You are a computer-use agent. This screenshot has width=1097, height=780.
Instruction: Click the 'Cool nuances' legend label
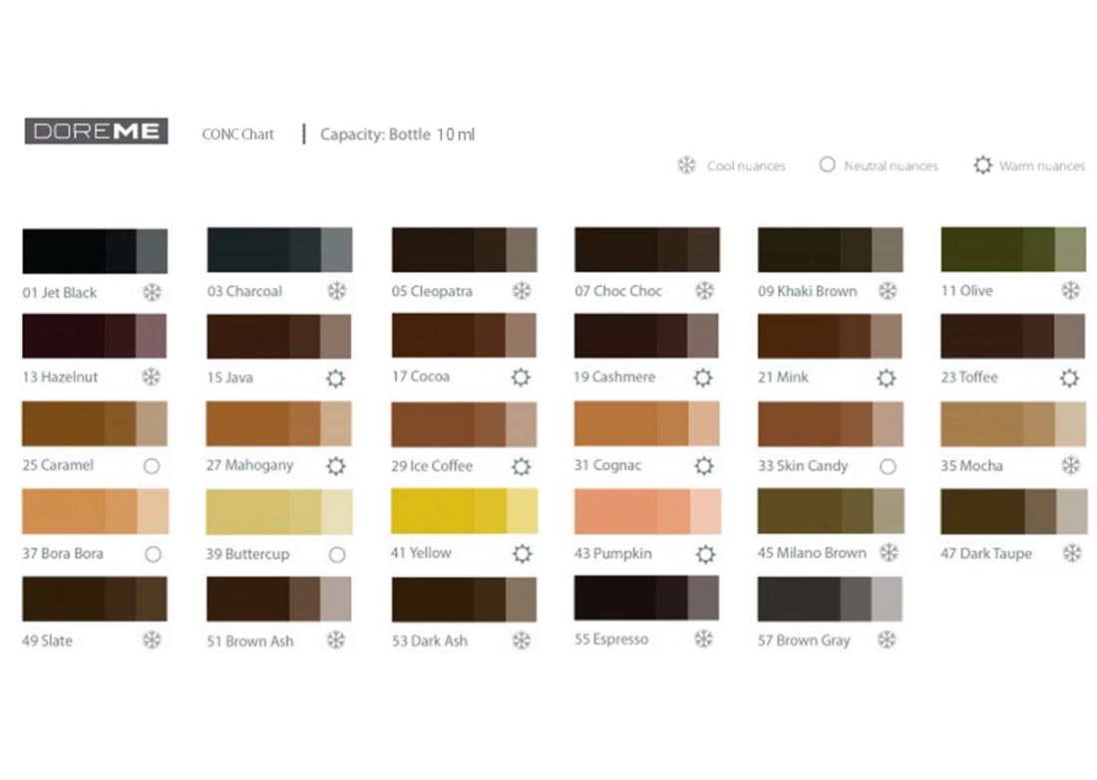click(x=746, y=166)
